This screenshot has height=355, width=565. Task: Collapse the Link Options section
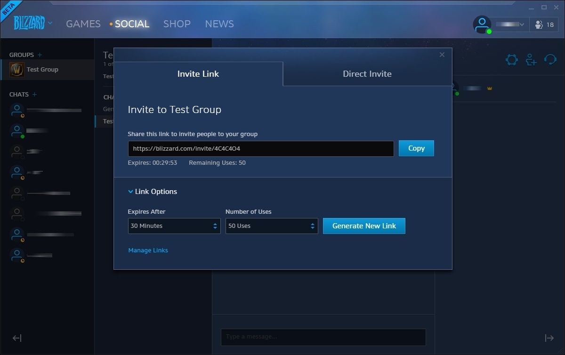(x=153, y=192)
